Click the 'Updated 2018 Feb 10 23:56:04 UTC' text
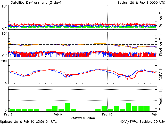Image resolution: width=165 pixels, height=124 pixels. (x=29, y=122)
